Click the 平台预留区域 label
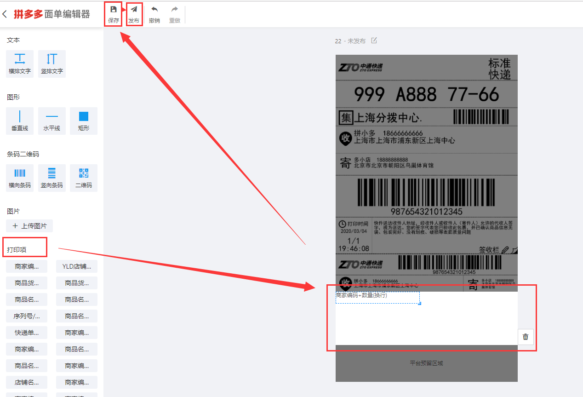Screen dimensions: 583x397 pos(426,363)
